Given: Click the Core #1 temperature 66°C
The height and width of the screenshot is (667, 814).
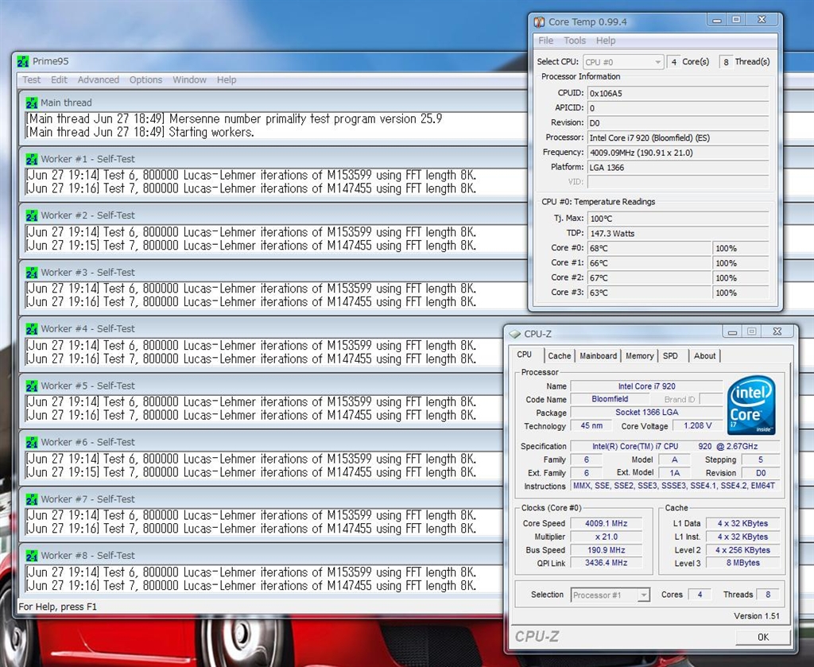Looking at the screenshot, I should (x=649, y=263).
